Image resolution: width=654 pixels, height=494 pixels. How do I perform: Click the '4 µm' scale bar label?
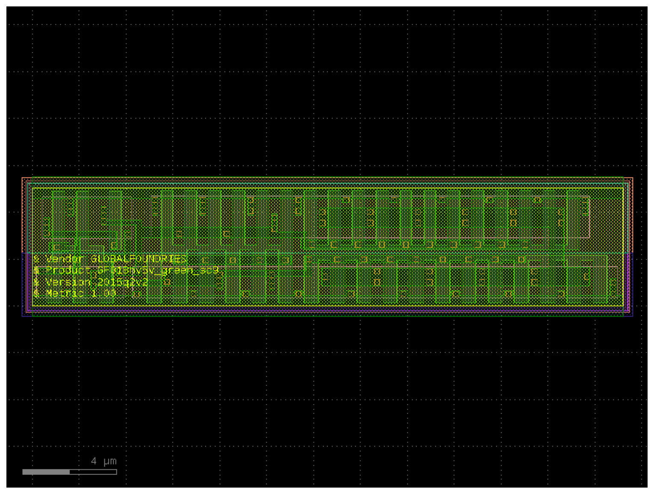(x=103, y=461)
